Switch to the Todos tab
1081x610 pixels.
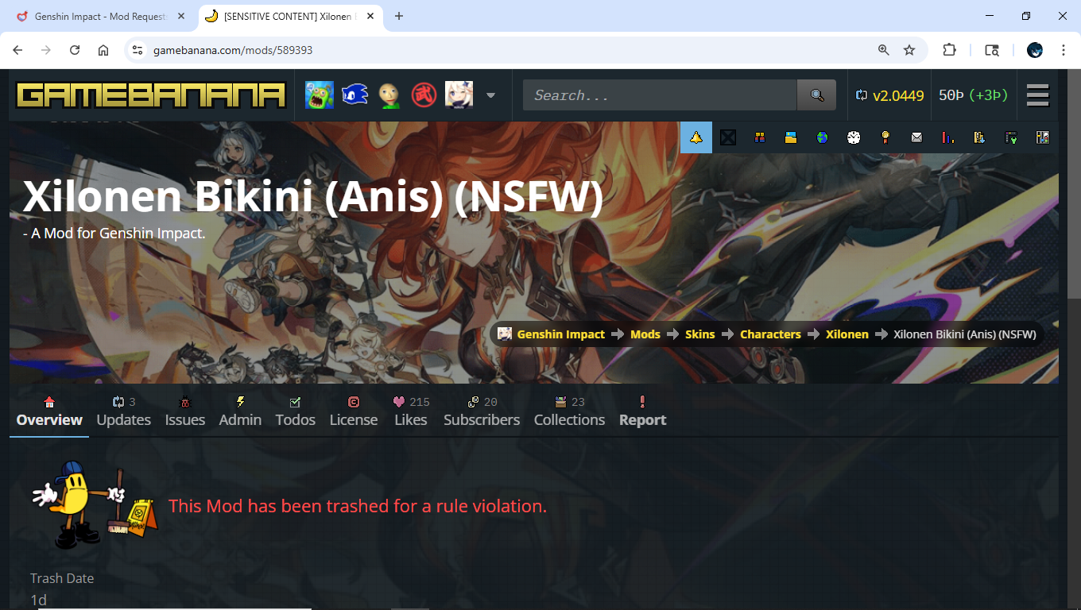tap(296, 412)
